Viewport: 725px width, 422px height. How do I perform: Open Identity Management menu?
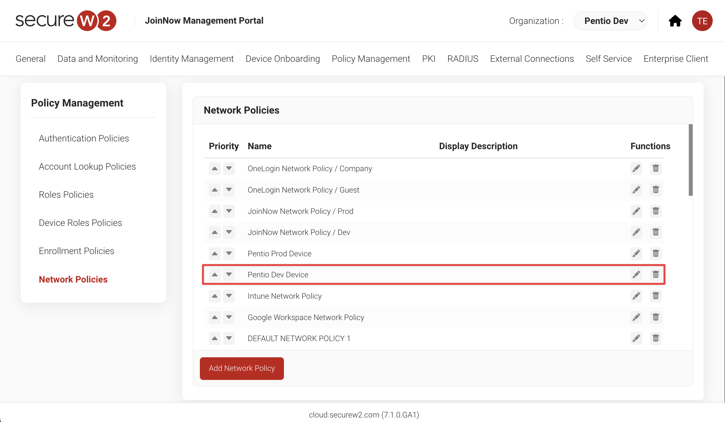click(192, 59)
